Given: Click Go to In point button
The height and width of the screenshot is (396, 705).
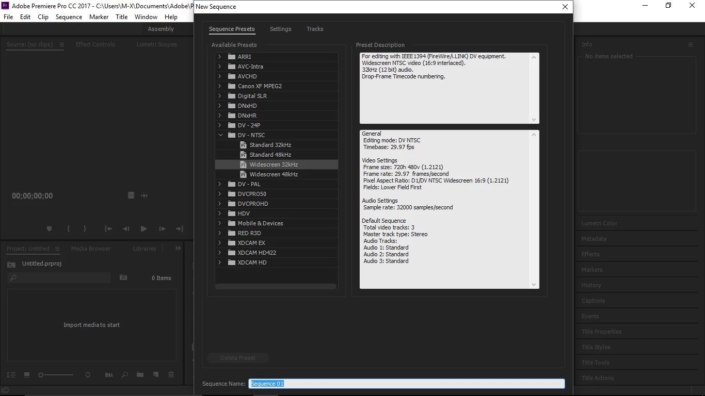Looking at the screenshot, I should [108, 229].
